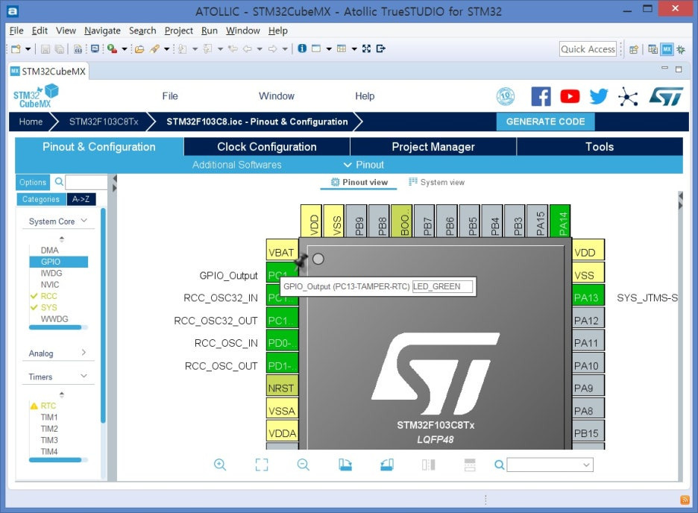
Task: Select TIM2 in Timers list
Action: click(x=49, y=429)
